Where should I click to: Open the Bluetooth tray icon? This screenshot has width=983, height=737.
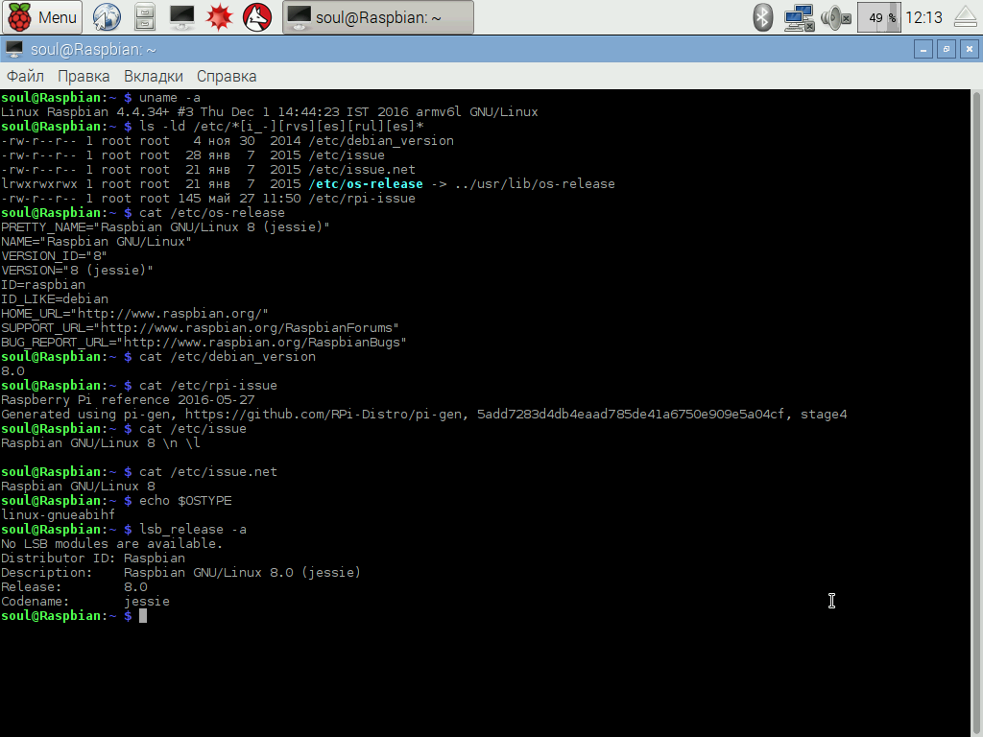tap(762, 17)
